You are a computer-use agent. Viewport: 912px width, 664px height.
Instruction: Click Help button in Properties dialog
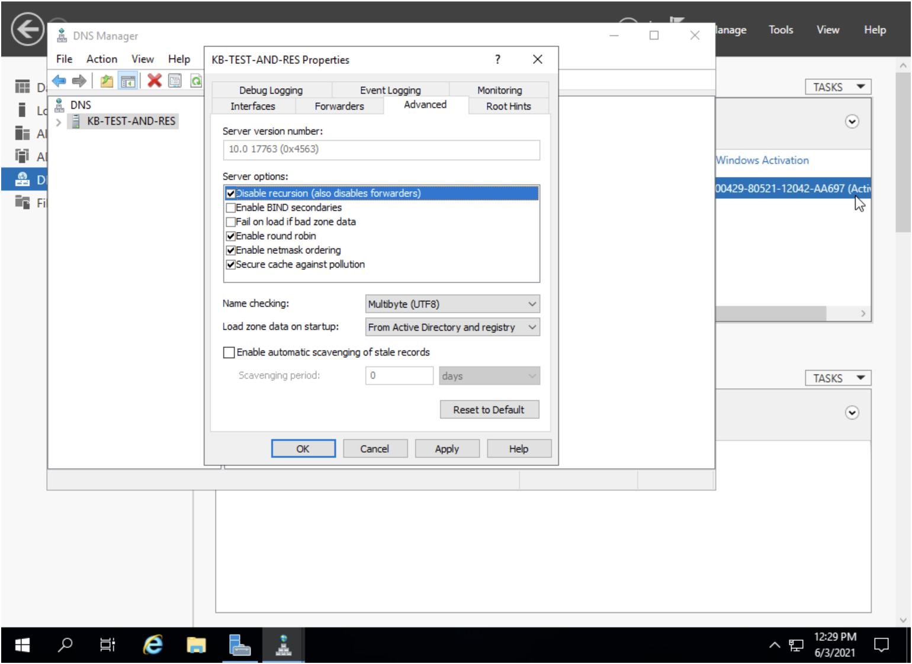pos(519,449)
